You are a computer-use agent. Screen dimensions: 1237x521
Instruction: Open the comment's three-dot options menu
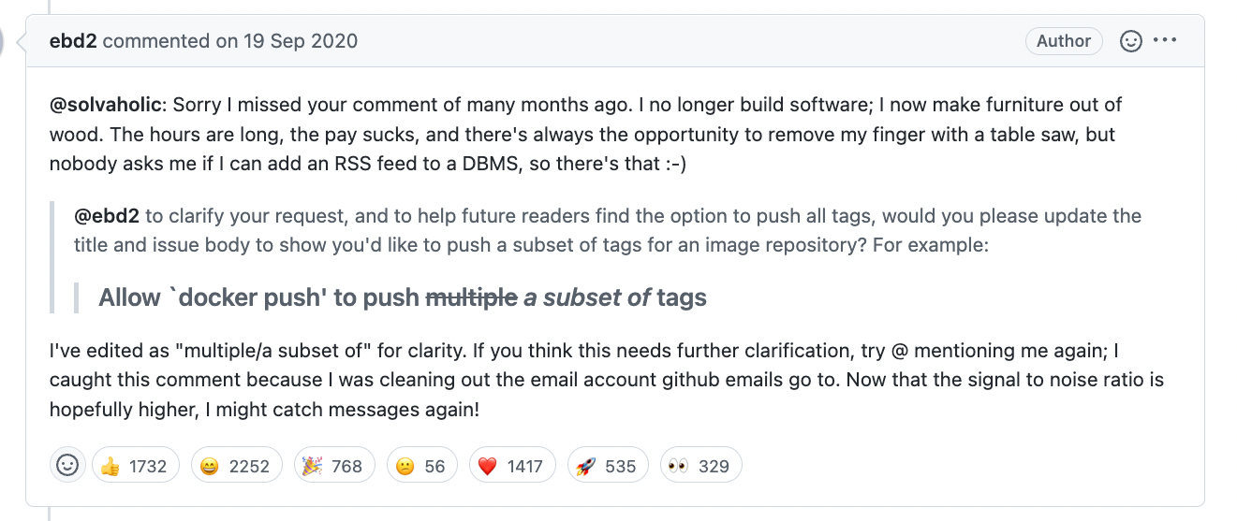(1165, 41)
